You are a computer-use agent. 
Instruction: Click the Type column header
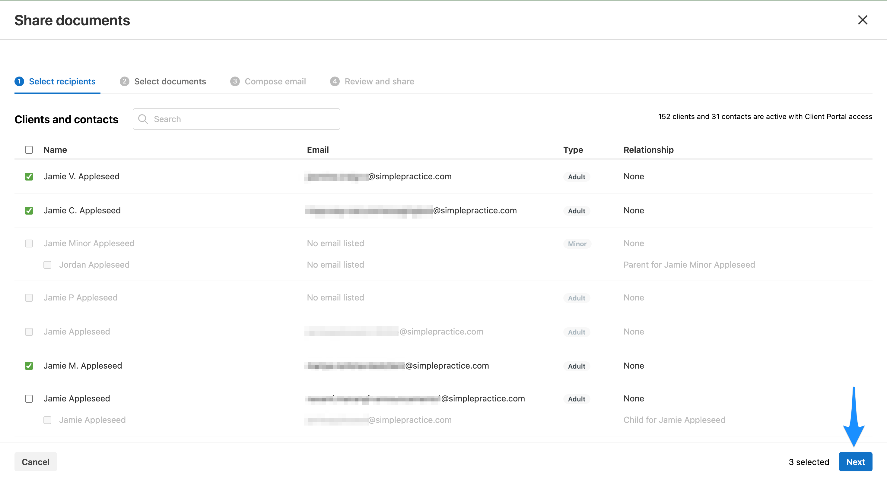point(573,150)
